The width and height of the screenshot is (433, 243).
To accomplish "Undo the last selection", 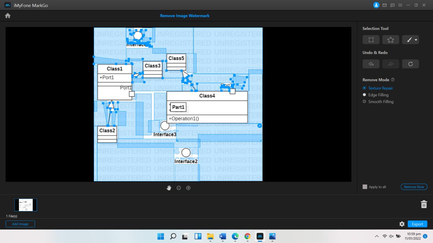I will pyautogui.click(x=371, y=64).
